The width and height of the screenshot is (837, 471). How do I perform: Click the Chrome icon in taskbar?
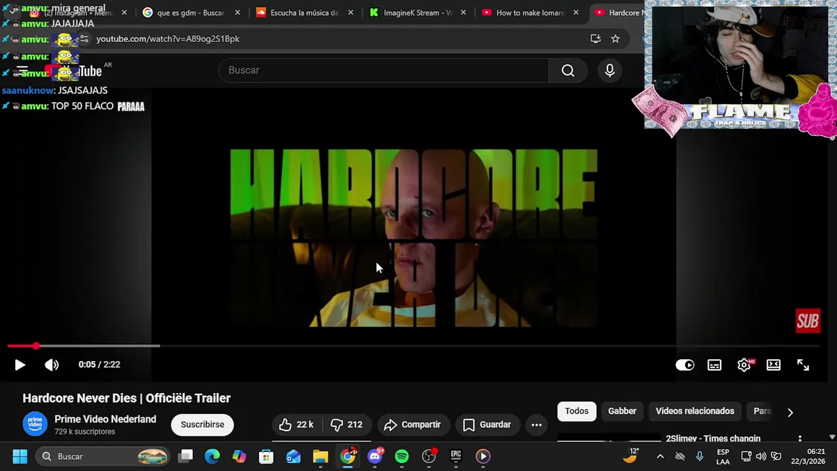click(x=348, y=456)
